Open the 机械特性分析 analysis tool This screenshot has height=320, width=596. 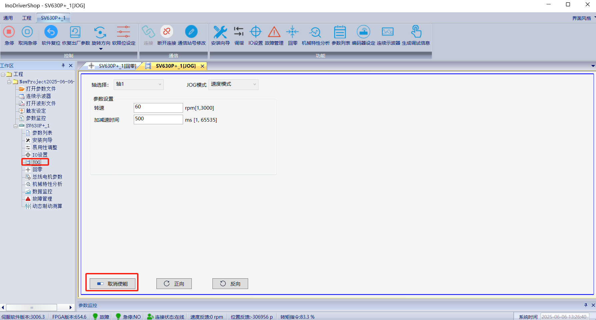click(x=315, y=32)
